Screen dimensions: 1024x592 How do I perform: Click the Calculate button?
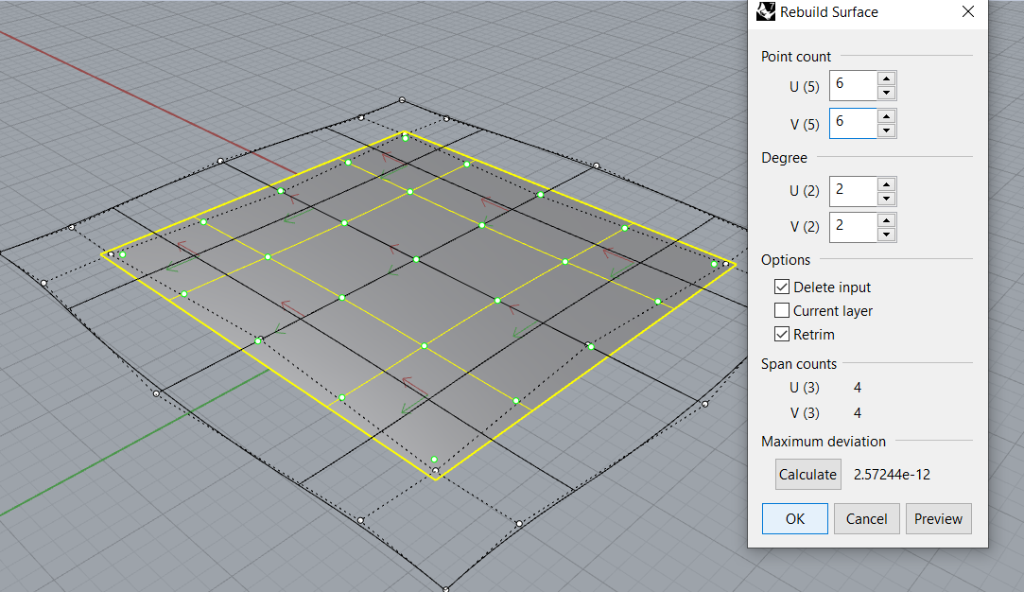point(807,475)
